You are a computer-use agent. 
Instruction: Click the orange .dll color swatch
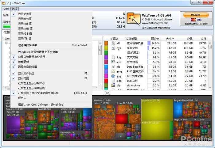click(106, 44)
